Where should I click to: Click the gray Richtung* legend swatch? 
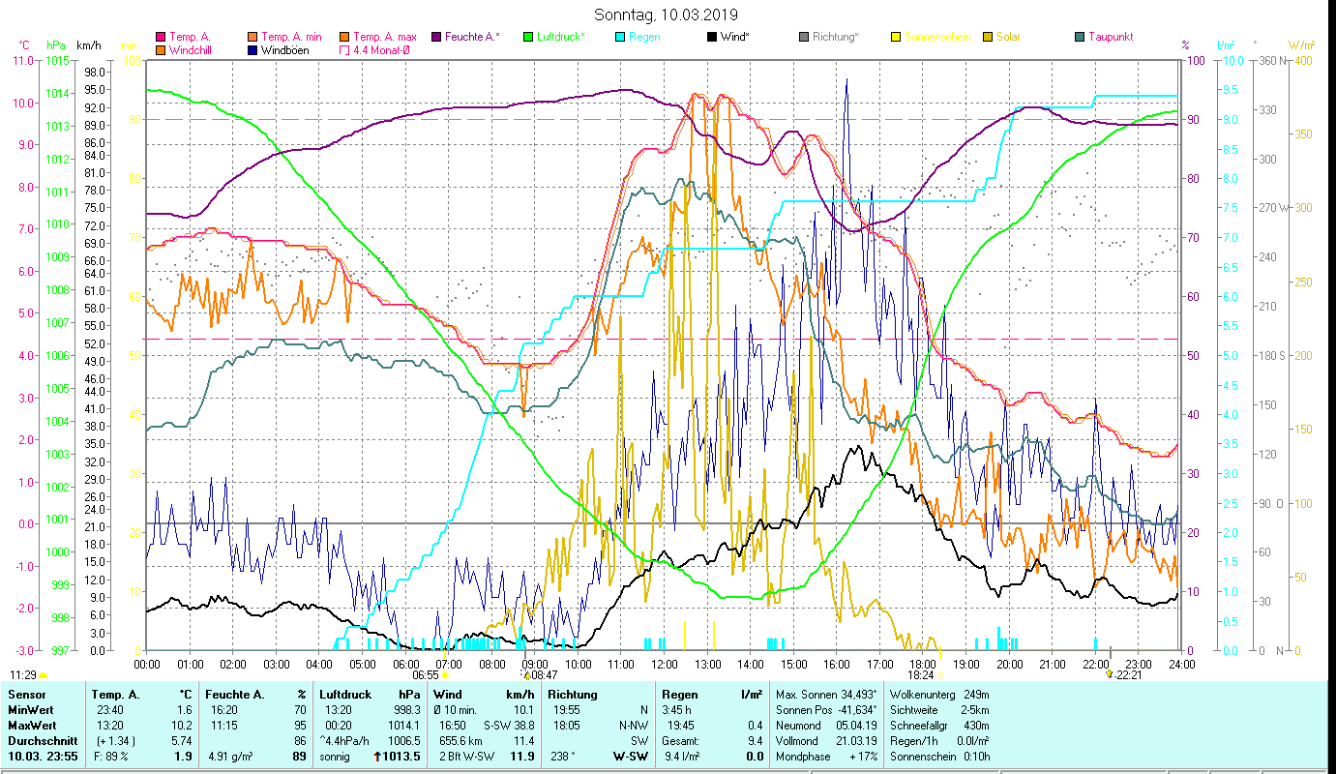pos(804,37)
